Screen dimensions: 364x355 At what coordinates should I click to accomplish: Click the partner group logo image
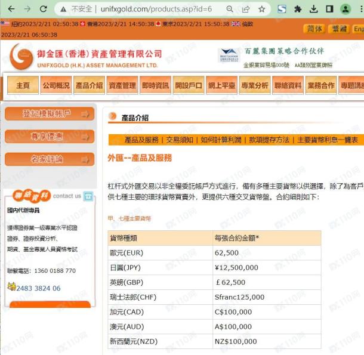(x=229, y=55)
